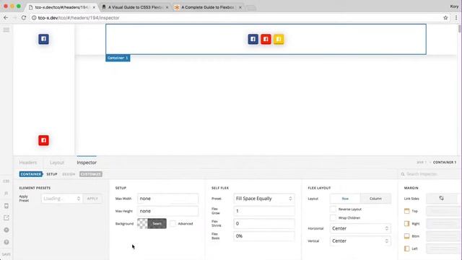Viewport: 462px width, 260px height.
Task: Click the Right margin side icon
Action: tap(407, 223)
